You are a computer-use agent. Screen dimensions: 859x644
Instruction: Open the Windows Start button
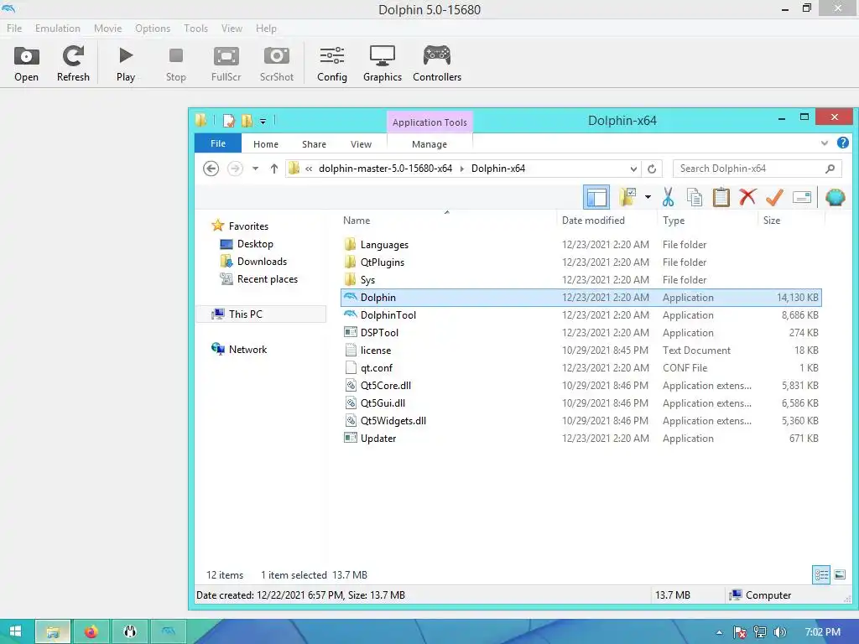click(x=16, y=631)
